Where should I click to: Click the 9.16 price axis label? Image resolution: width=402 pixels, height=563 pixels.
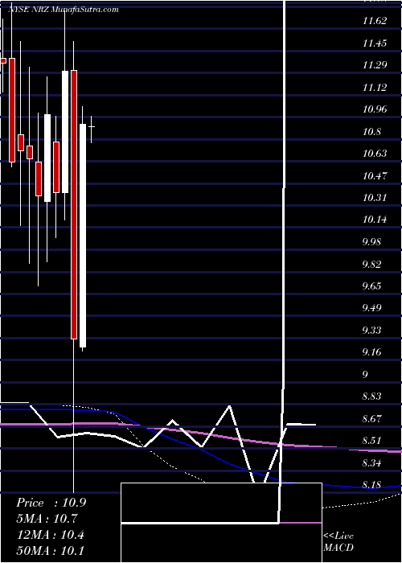pos(371,352)
